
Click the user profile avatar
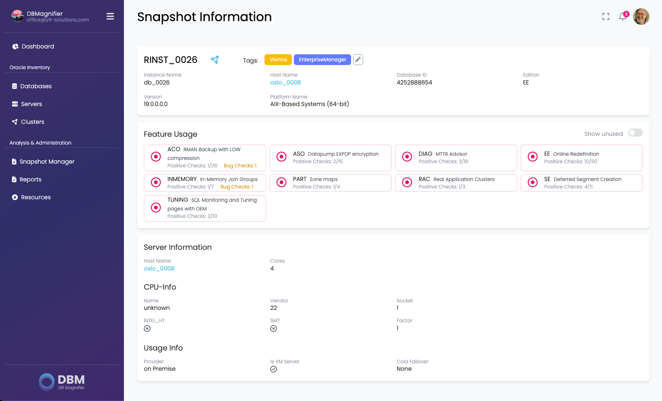point(641,17)
